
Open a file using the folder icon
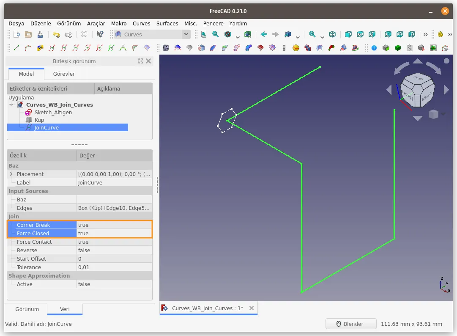(28, 34)
